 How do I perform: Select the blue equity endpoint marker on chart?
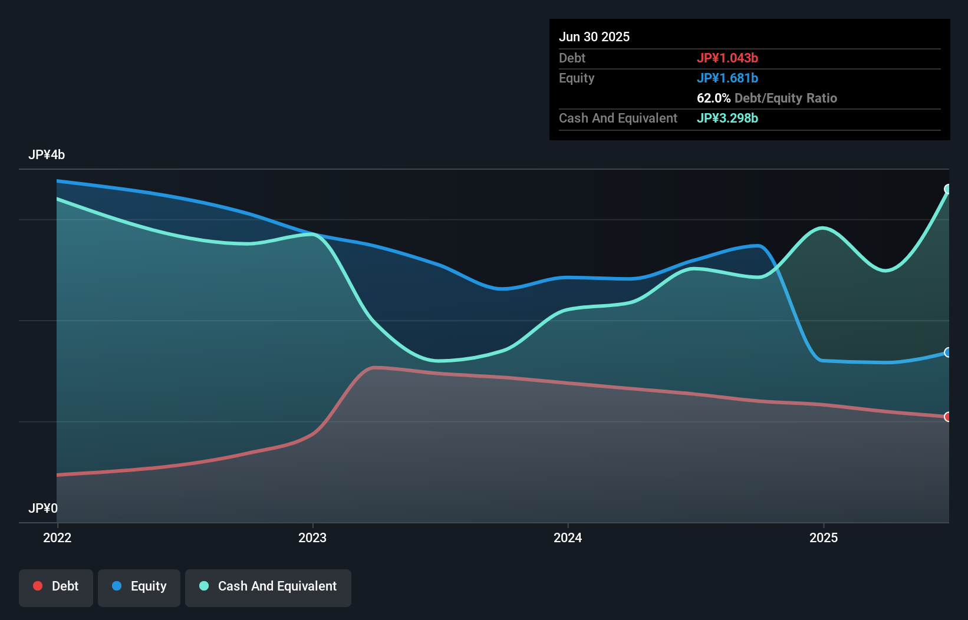tap(948, 352)
